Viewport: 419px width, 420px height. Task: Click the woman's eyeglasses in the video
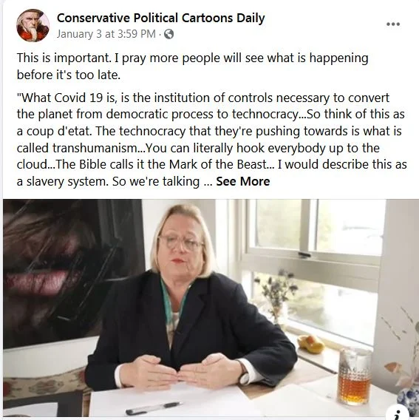[181, 242]
